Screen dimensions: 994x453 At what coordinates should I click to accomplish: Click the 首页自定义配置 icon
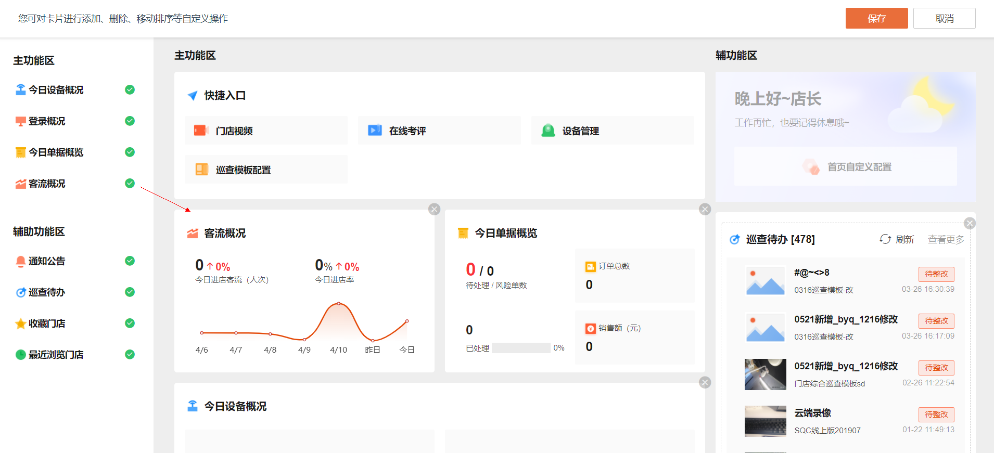click(x=811, y=166)
